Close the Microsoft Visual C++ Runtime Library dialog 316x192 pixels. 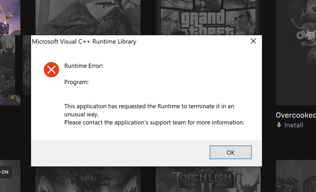click(x=253, y=41)
